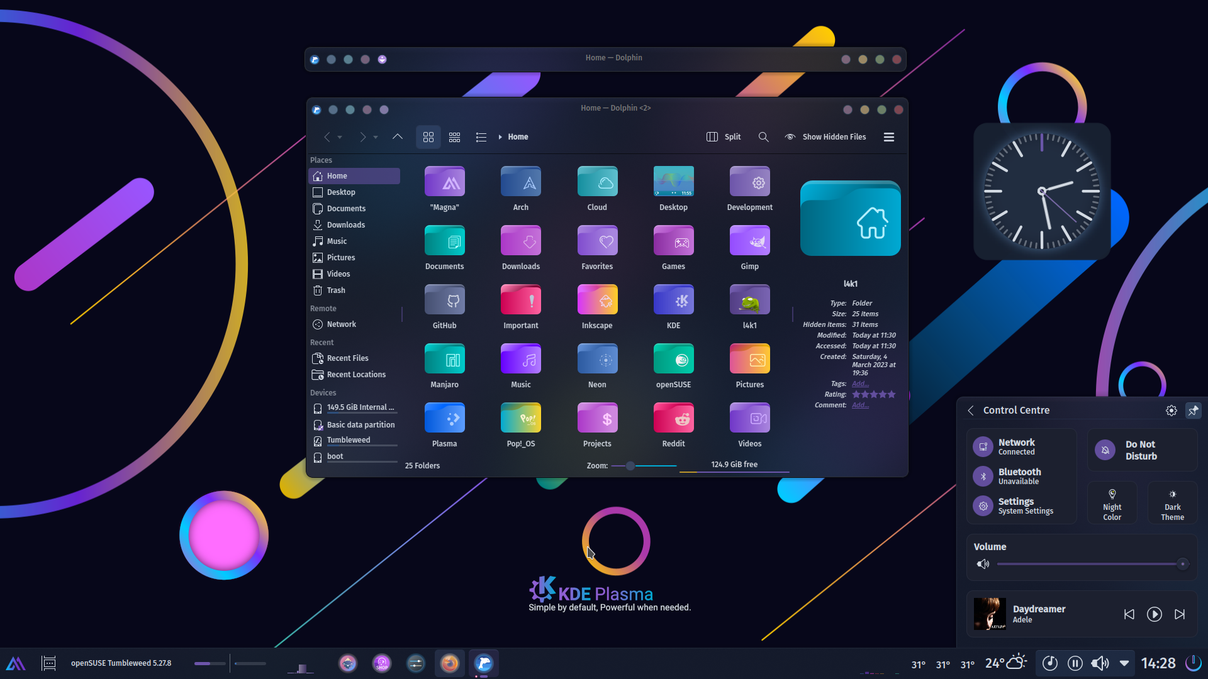Select Tumbleweed device in Places
The width and height of the screenshot is (1208, 679).
354,440
